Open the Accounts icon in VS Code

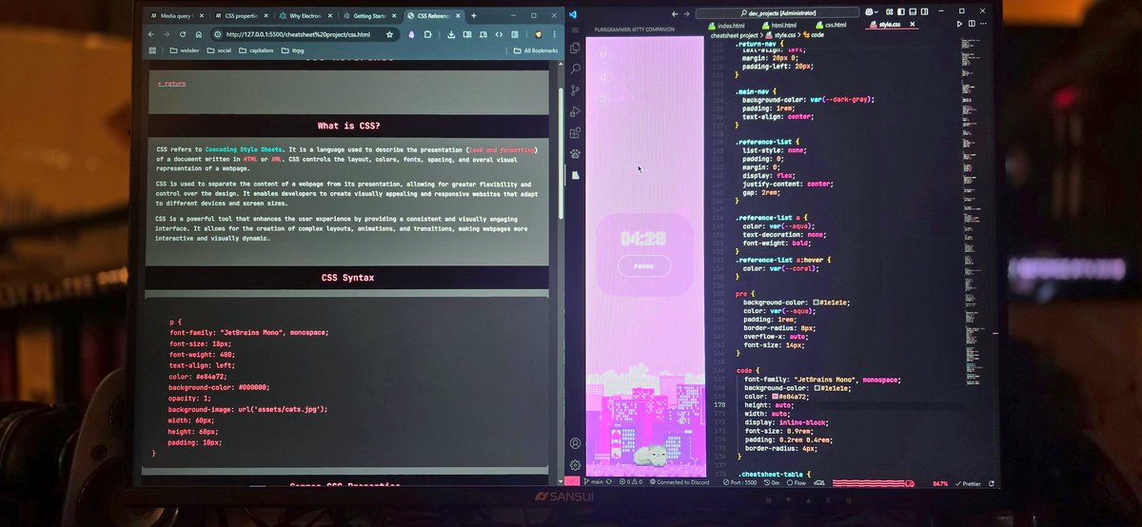tap(575, 443)
